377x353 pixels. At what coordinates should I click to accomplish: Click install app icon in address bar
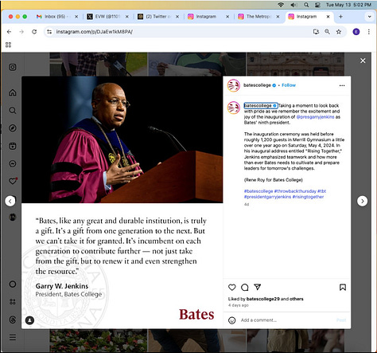316,32
